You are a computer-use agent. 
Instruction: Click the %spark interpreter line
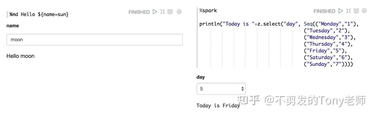[208, 11]
